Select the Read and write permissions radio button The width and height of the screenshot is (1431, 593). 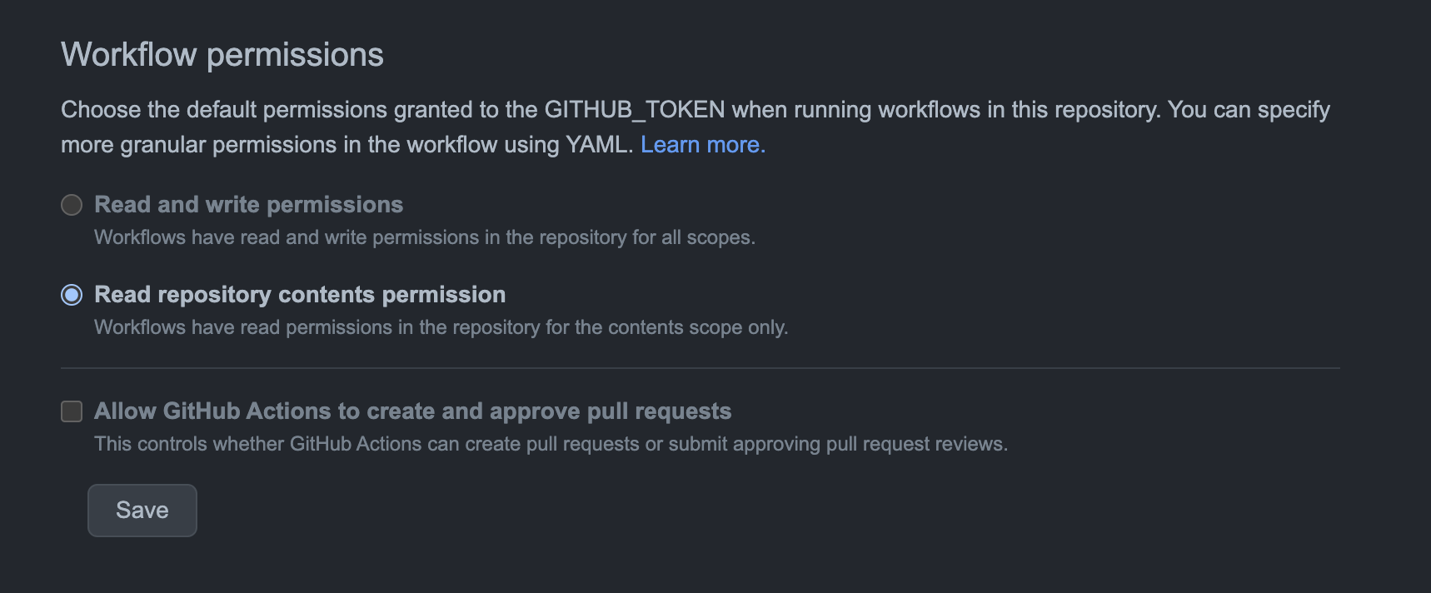[x=72, y=204]
